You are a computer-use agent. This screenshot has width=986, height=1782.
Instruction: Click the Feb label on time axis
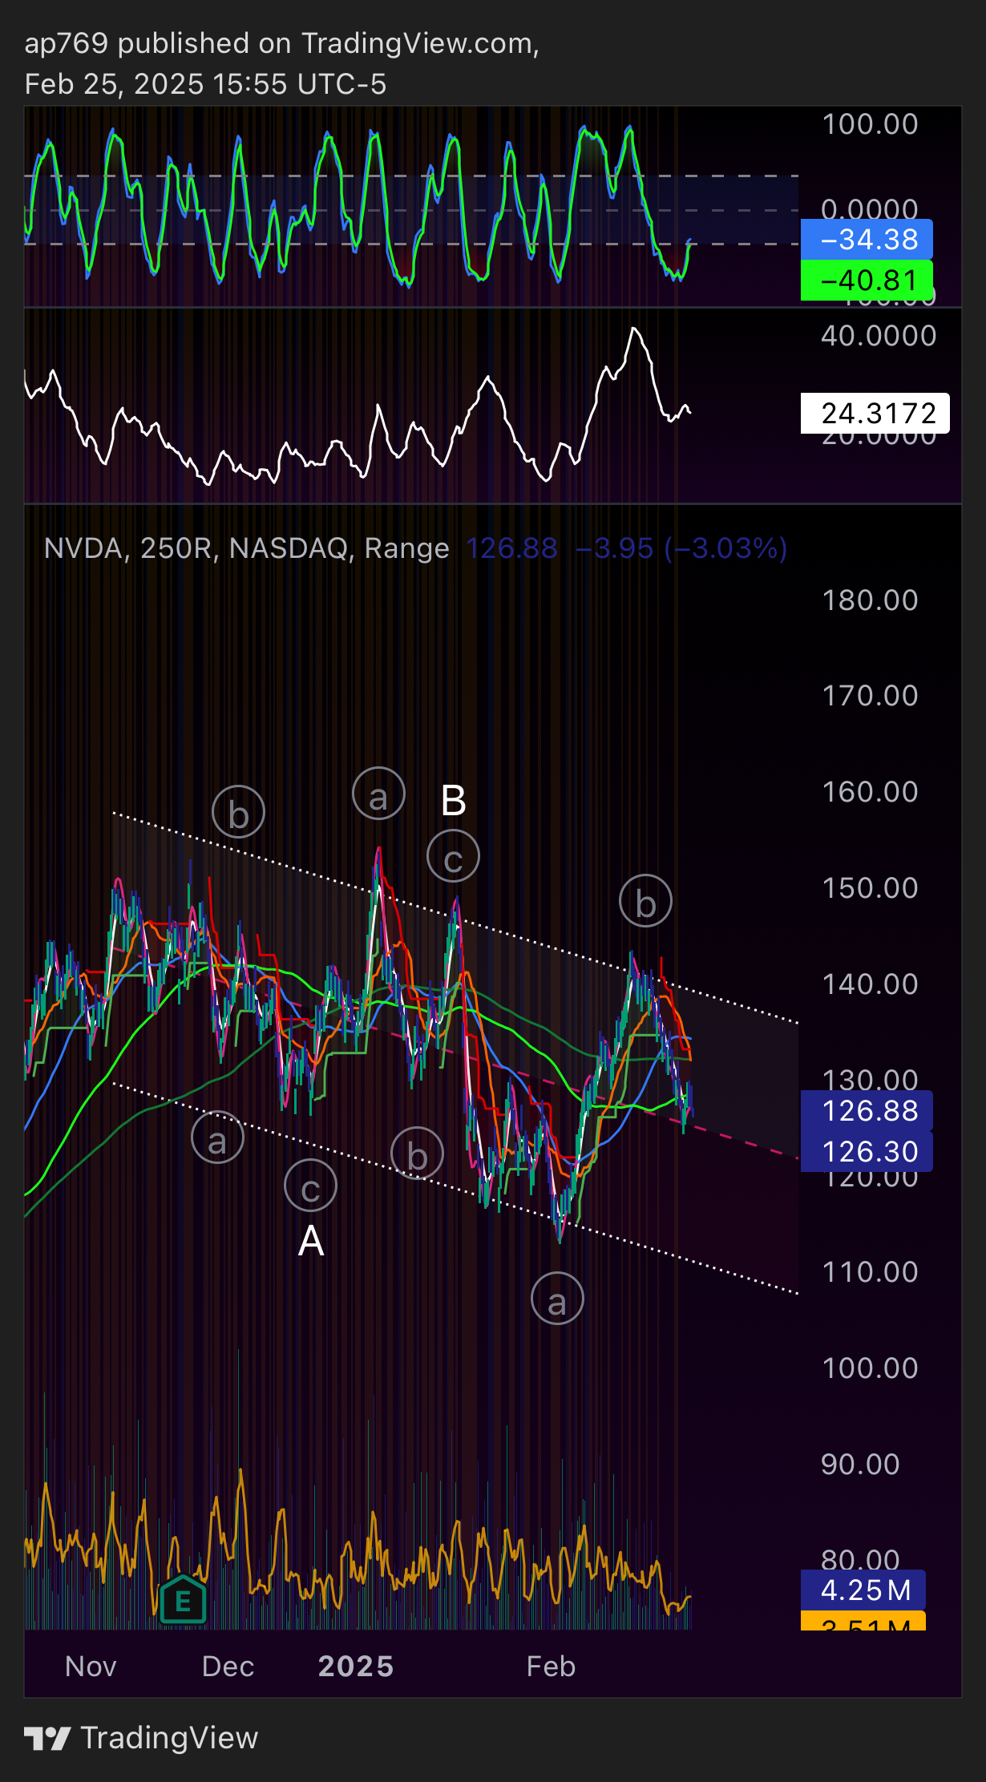click(x=551, y=1667)
